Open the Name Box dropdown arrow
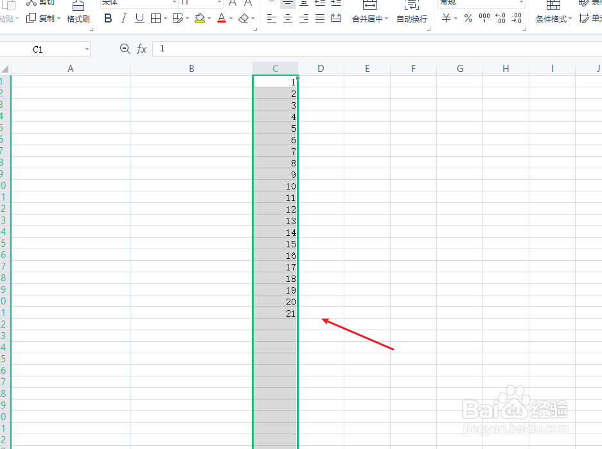 (x=87, y=49)
